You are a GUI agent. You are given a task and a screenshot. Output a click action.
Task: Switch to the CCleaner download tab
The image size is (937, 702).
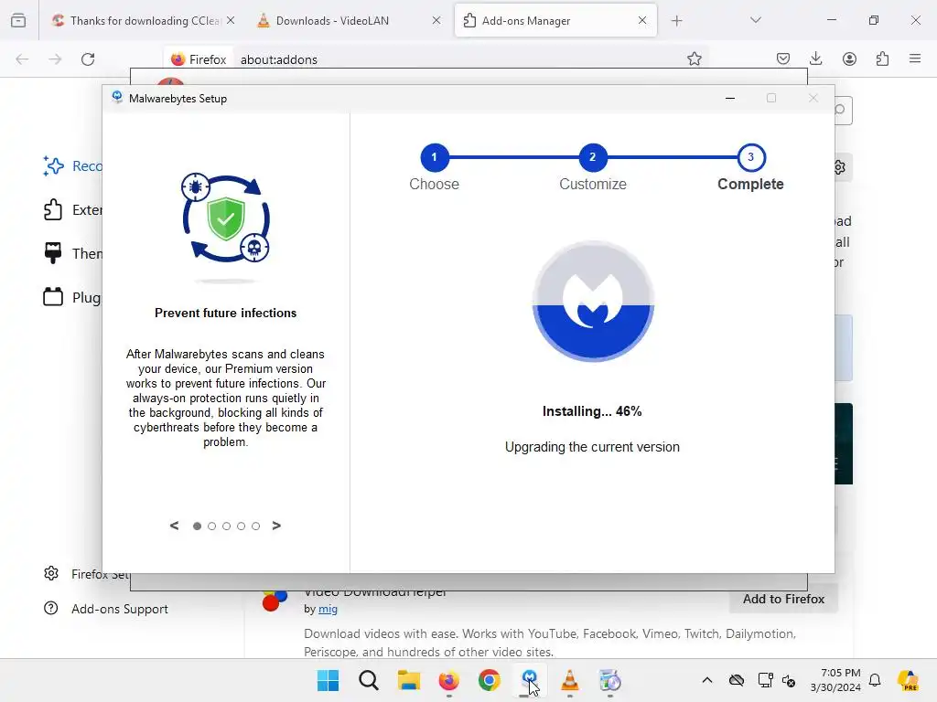click(144, 21)
